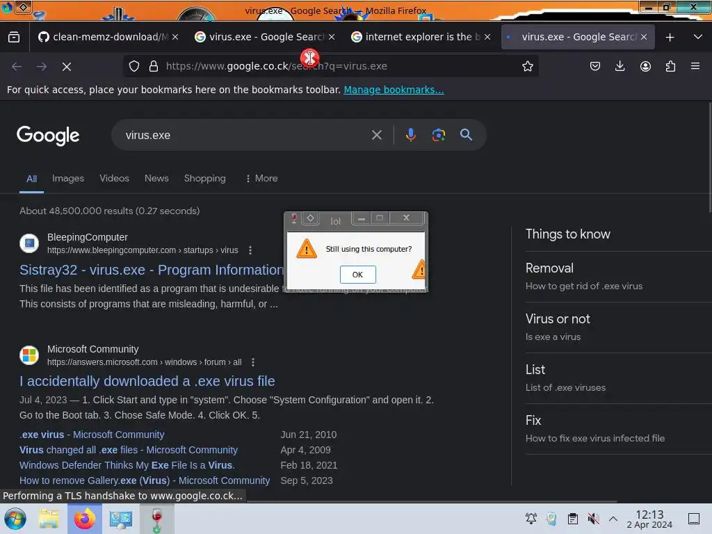712x534 pixels.
Task: Open Windows Defender Thinks My Exe File link
Action: (127, 465)
